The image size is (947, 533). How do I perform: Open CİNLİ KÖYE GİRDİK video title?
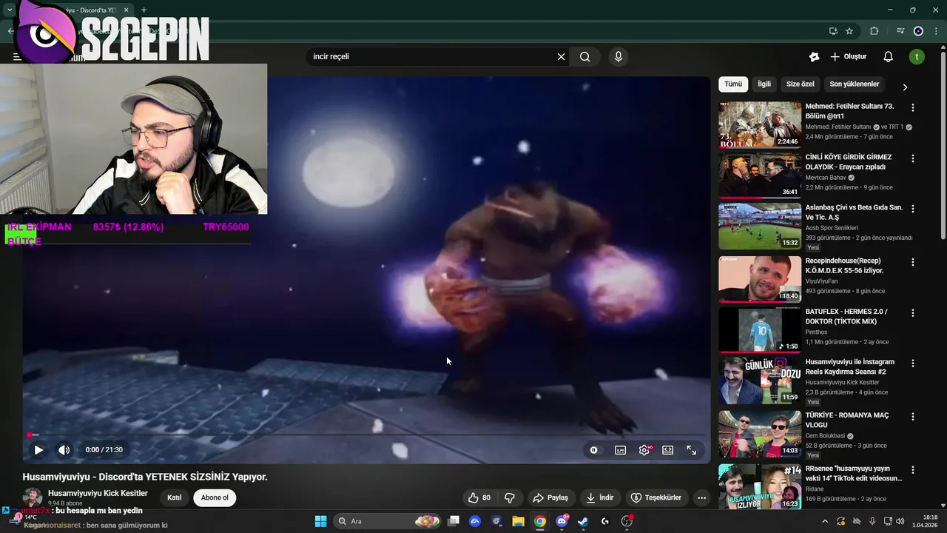click(849, 162)
